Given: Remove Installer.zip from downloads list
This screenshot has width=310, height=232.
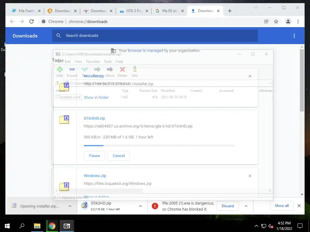Looking at the screenshot, I should 250,76.
